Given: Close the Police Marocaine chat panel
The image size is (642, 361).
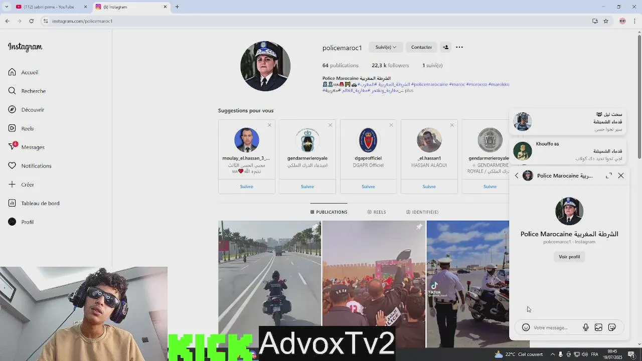Looking at the screenshot, I should point(621,175).
